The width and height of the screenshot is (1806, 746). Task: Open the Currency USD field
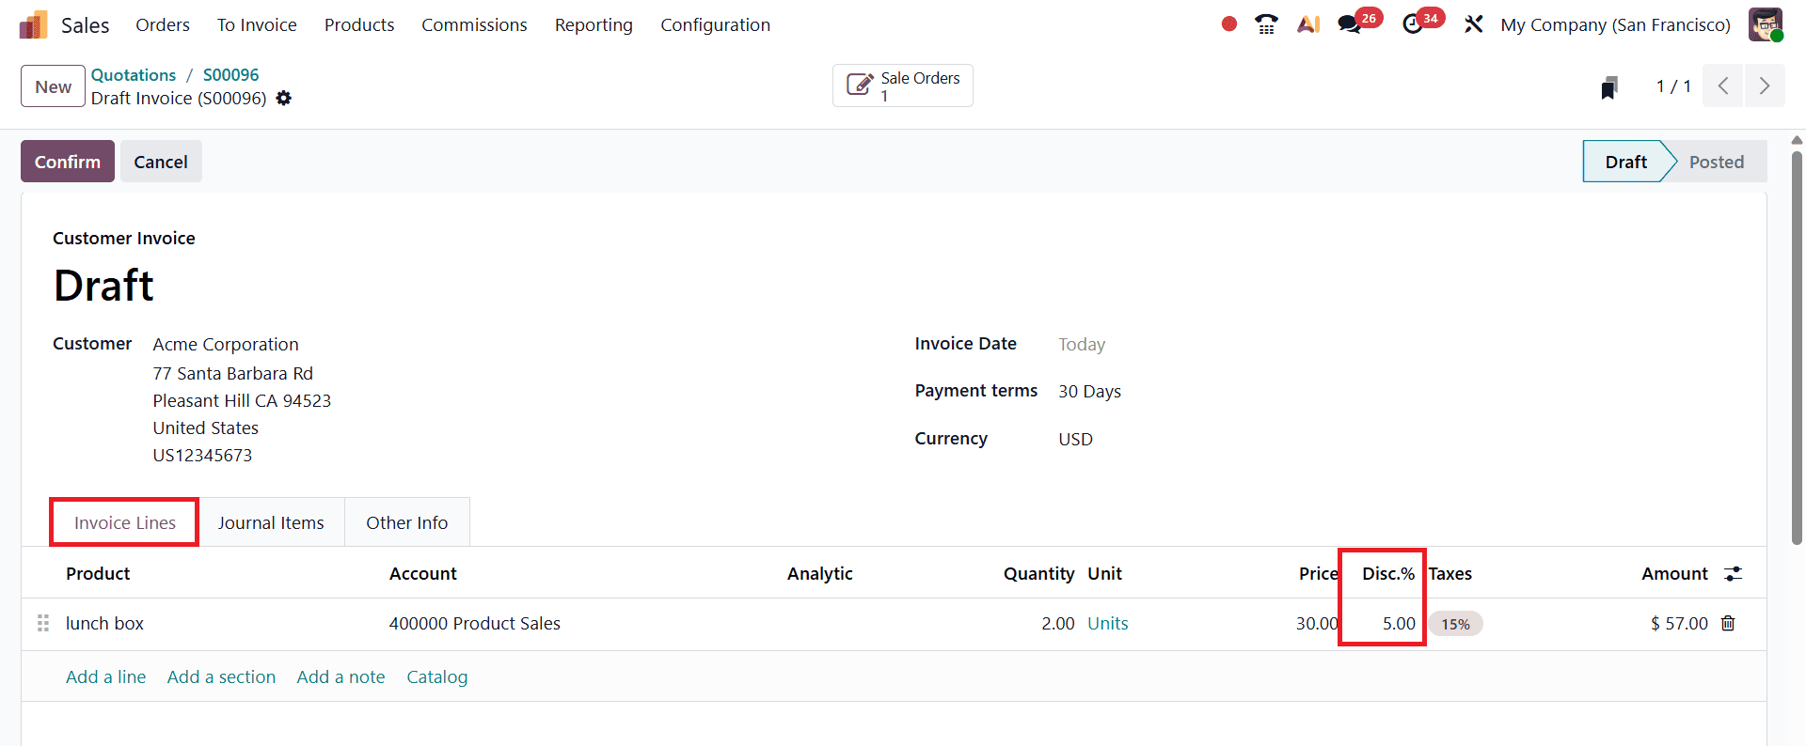pyautogui.click(x=1075, y=439)
